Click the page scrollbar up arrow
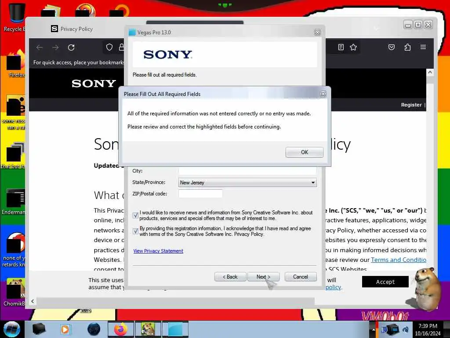The height and width of the screenshot is (338, 450). [x=430, y=73]
